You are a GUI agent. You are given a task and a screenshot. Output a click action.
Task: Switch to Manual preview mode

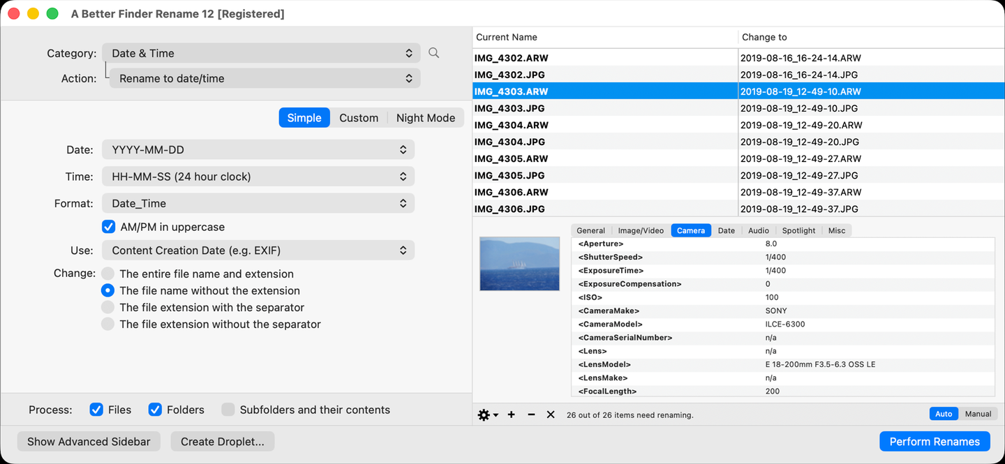(978, 414)
